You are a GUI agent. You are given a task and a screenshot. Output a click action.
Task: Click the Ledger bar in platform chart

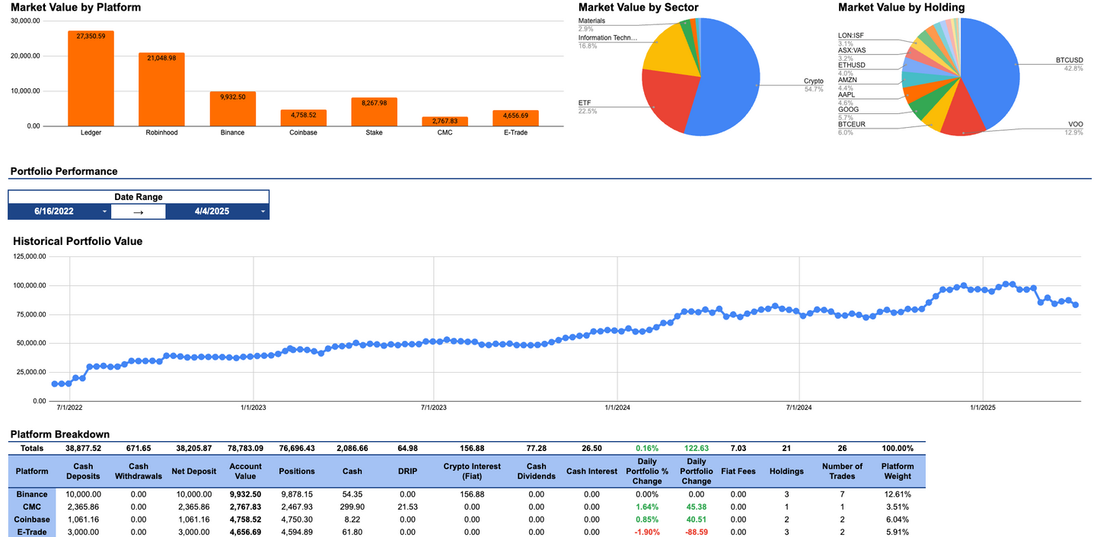[x=91, y=78]
